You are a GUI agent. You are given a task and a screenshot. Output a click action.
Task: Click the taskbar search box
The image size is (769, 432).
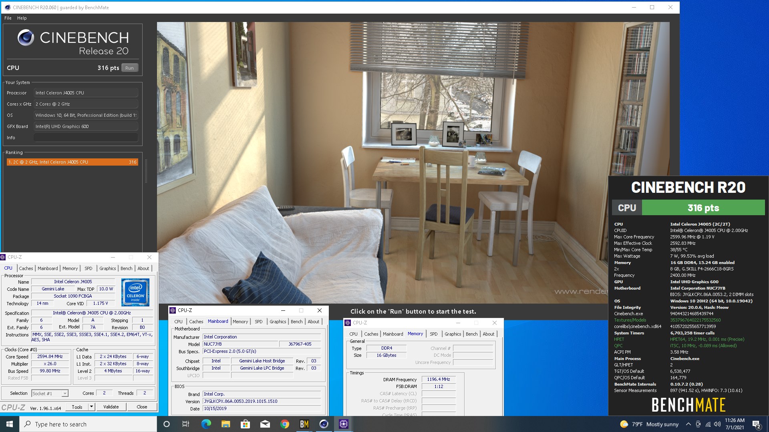pos(88,424)
